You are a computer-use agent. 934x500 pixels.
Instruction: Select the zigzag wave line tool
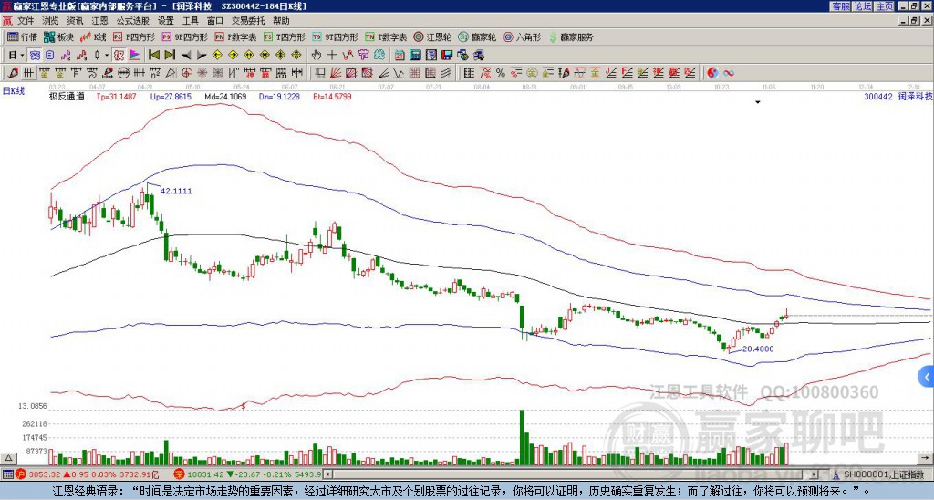pos(398,73)
